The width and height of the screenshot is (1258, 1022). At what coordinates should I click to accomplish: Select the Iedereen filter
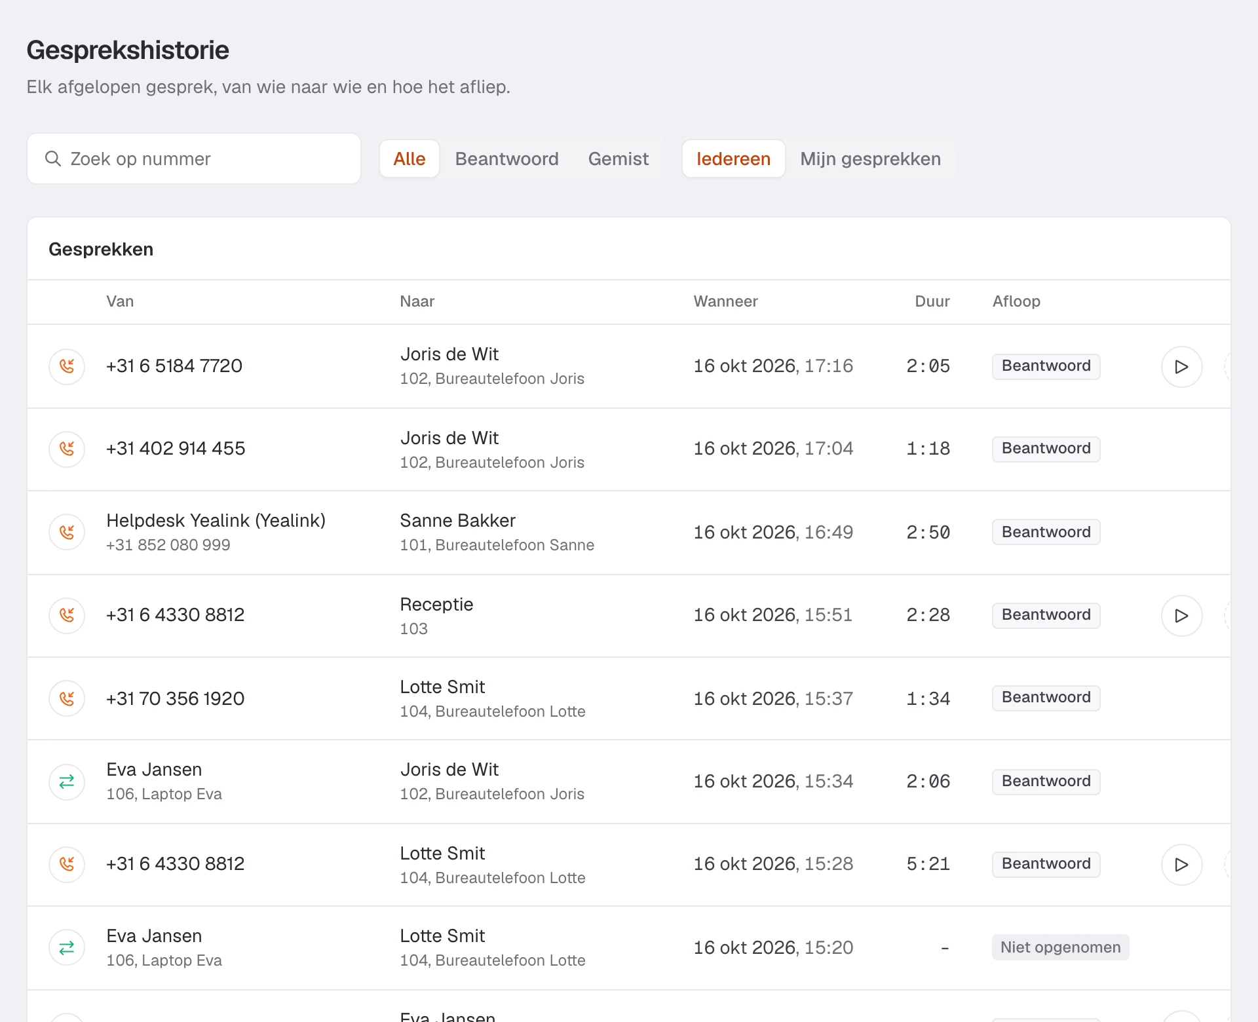tap(733, 159)
